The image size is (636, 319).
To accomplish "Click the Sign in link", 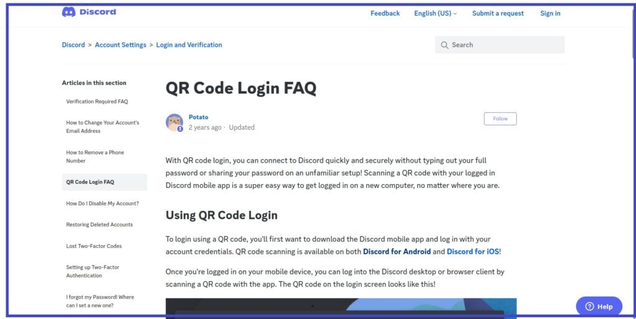I will coord(550,14).
